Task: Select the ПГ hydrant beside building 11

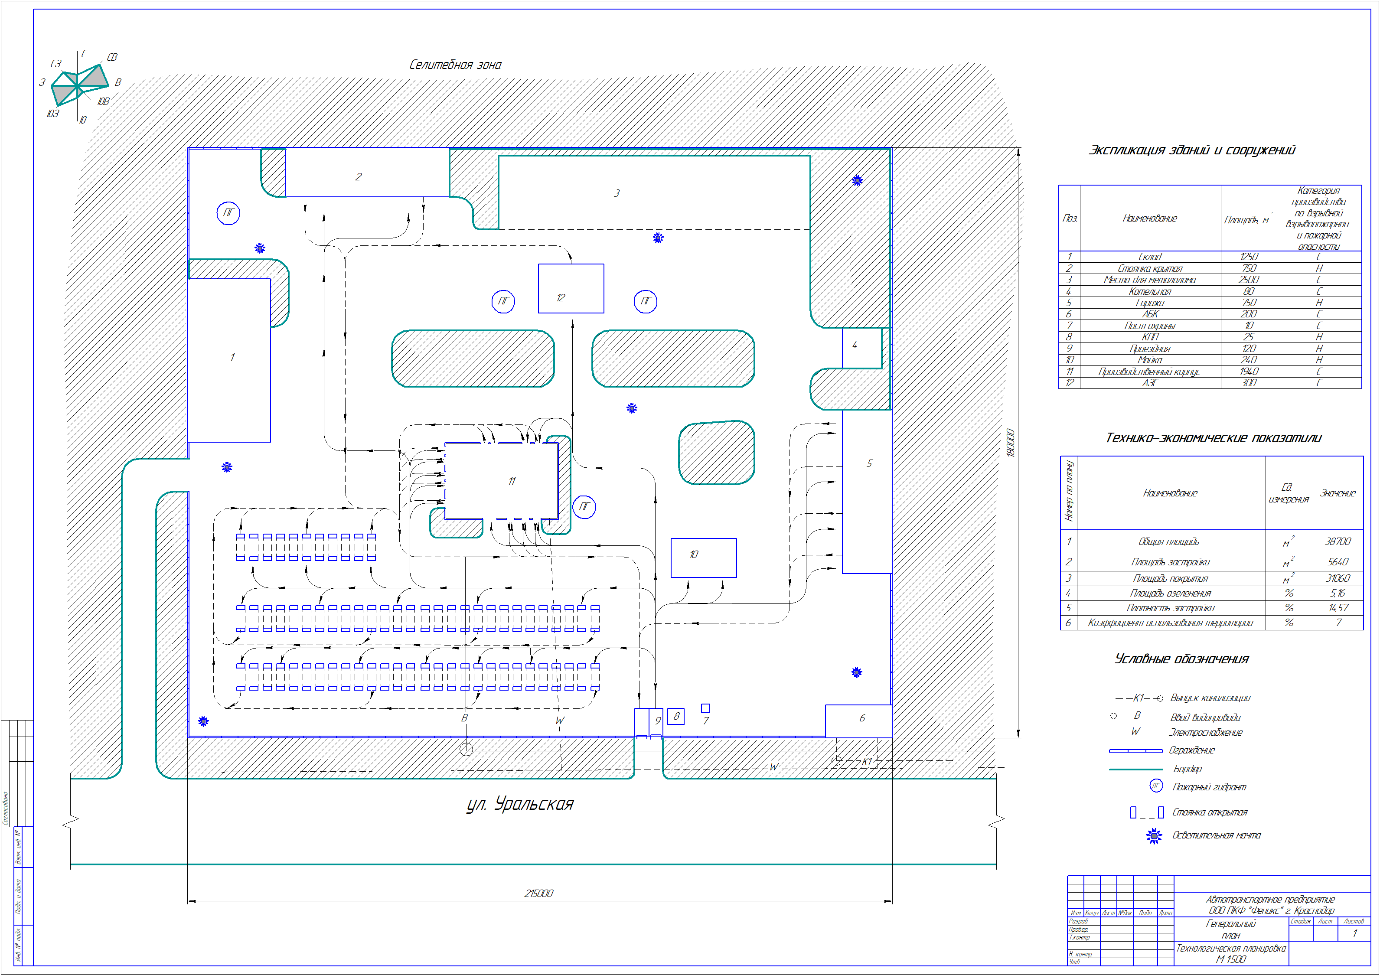Action: tap(584, 507)
